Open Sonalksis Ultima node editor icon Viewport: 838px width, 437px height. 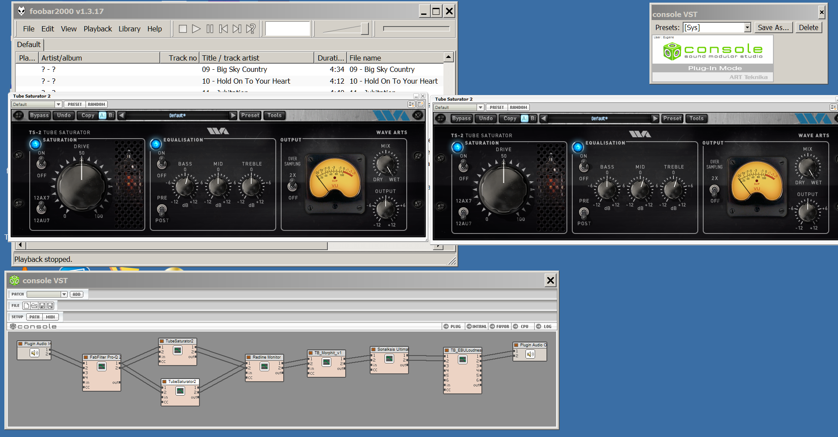pyautogui.click(x=389, y=359)
